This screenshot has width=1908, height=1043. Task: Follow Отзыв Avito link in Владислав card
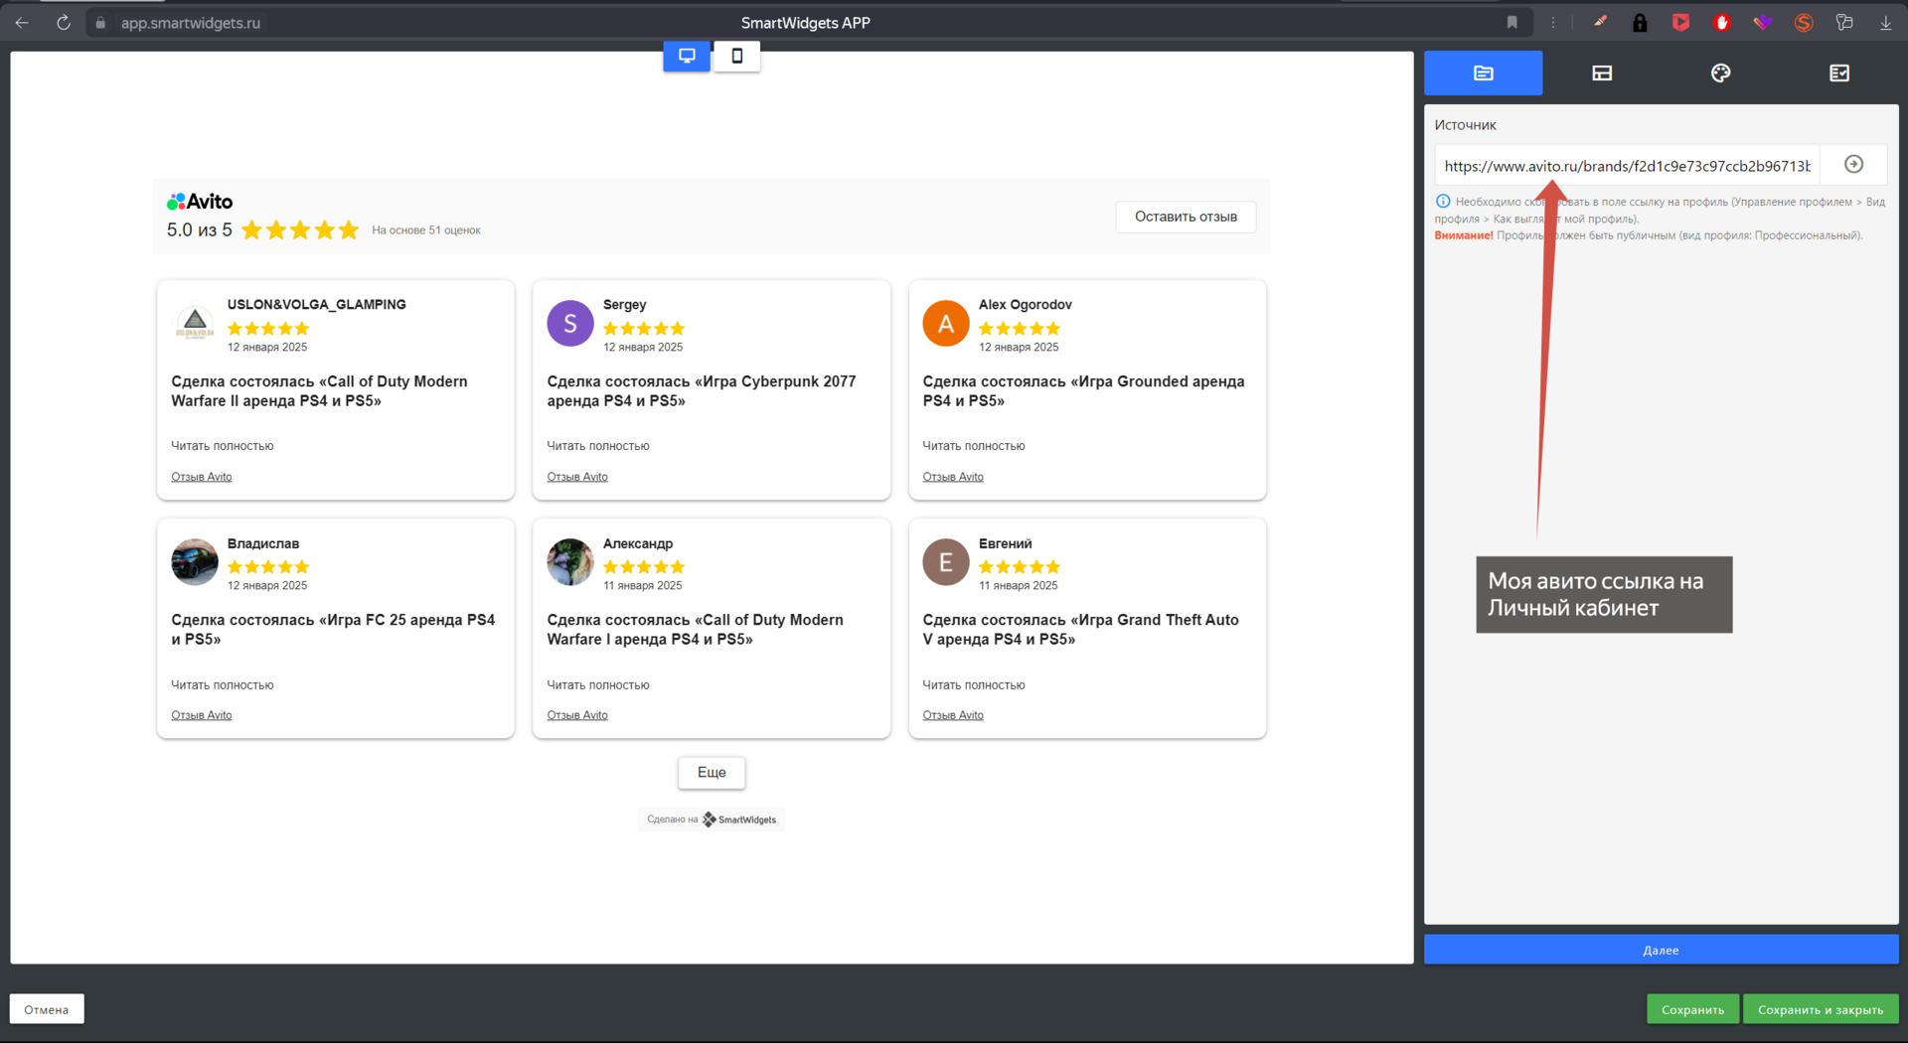click(x=202, y=715)
